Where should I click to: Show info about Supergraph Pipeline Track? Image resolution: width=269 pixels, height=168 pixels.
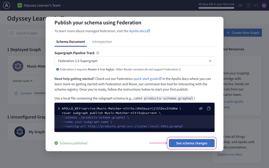tap(98, 53)
